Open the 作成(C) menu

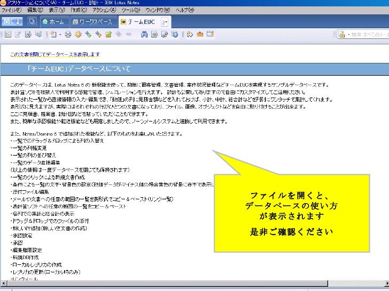tap(79, 10)
